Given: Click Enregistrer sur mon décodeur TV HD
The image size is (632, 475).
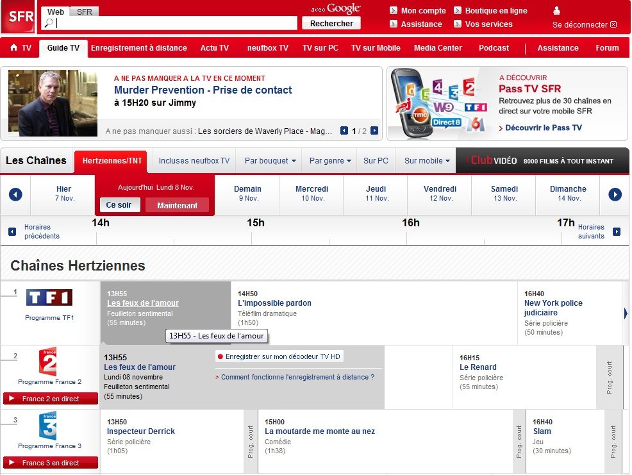Looking at the screenshot, I should point(279,356).
